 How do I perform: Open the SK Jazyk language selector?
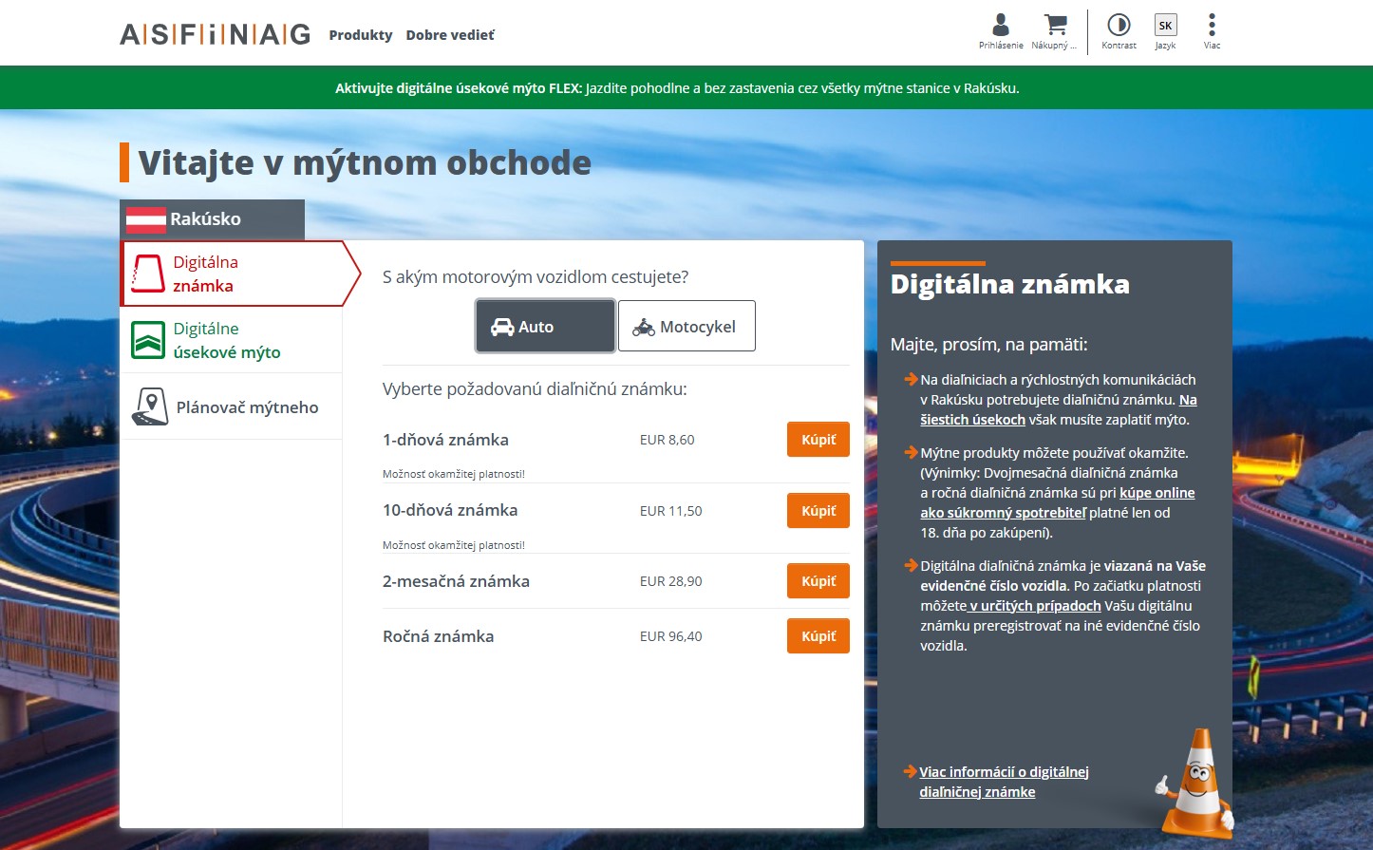[x=1165, y=26]
